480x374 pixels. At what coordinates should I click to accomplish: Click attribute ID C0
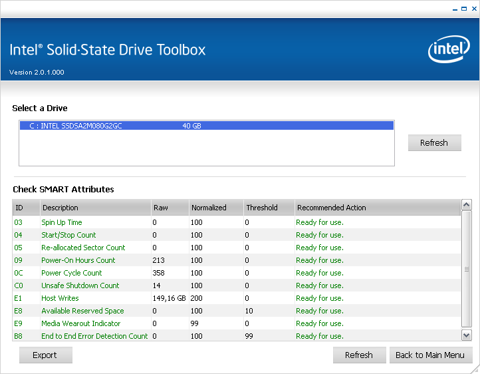19,285
